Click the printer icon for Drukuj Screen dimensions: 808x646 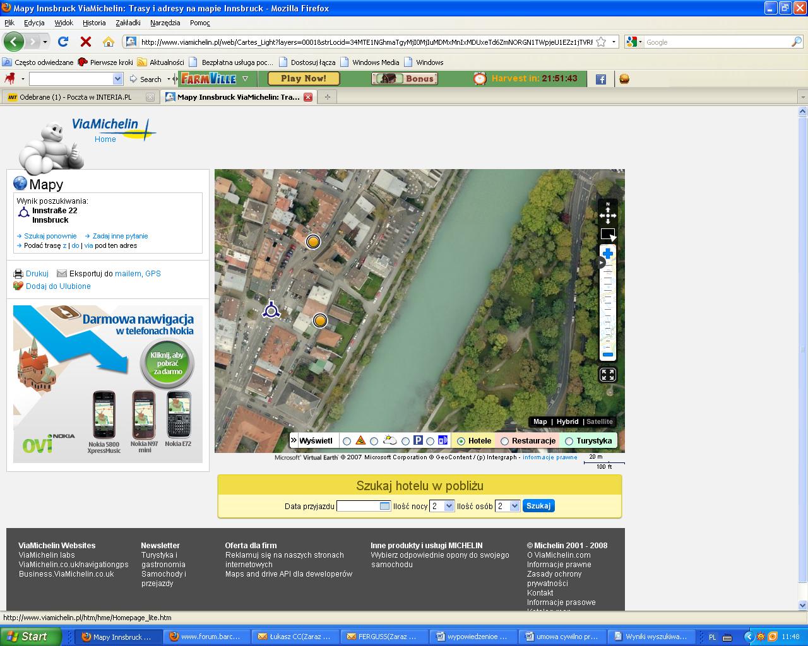[x=18, y=274]
